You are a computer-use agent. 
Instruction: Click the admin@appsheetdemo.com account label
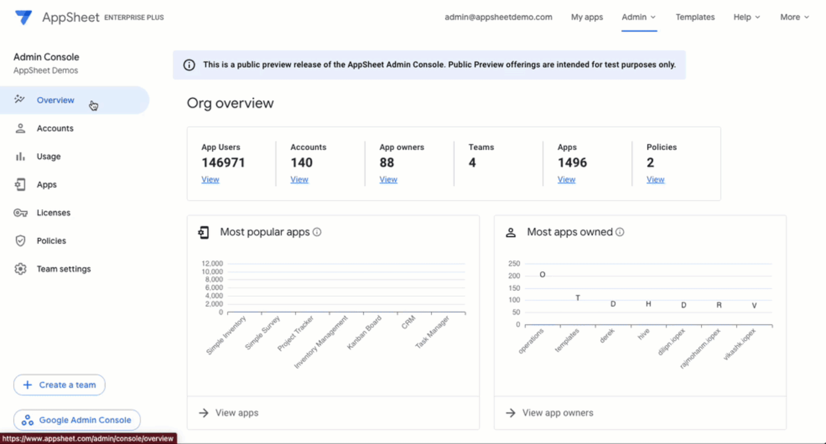[498, 17]
